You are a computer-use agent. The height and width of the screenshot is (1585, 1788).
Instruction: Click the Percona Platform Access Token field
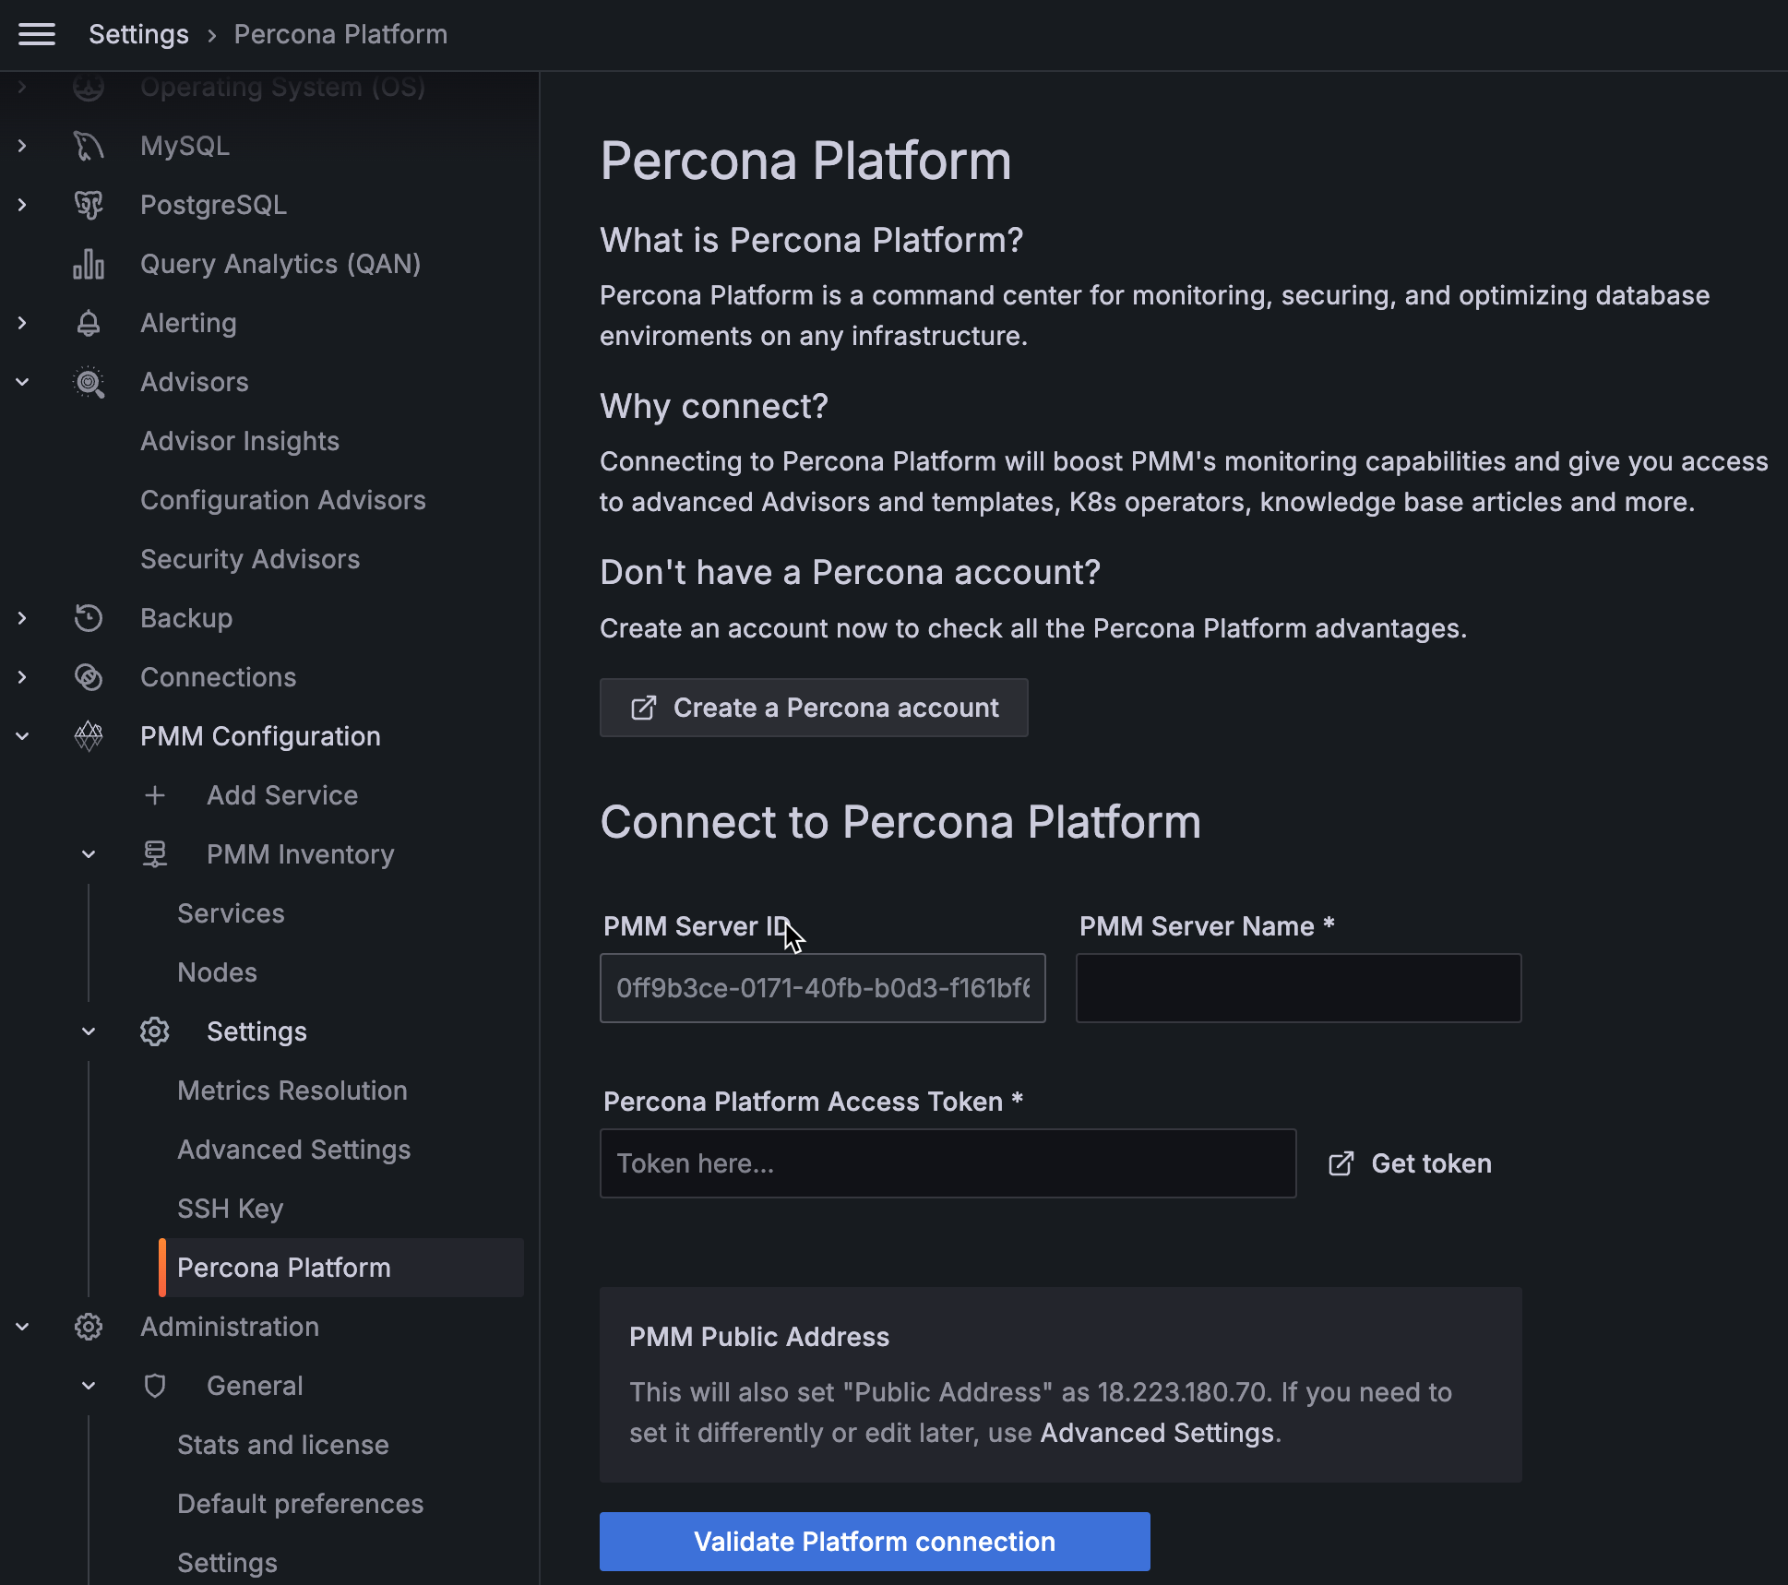pos(948,1162)
